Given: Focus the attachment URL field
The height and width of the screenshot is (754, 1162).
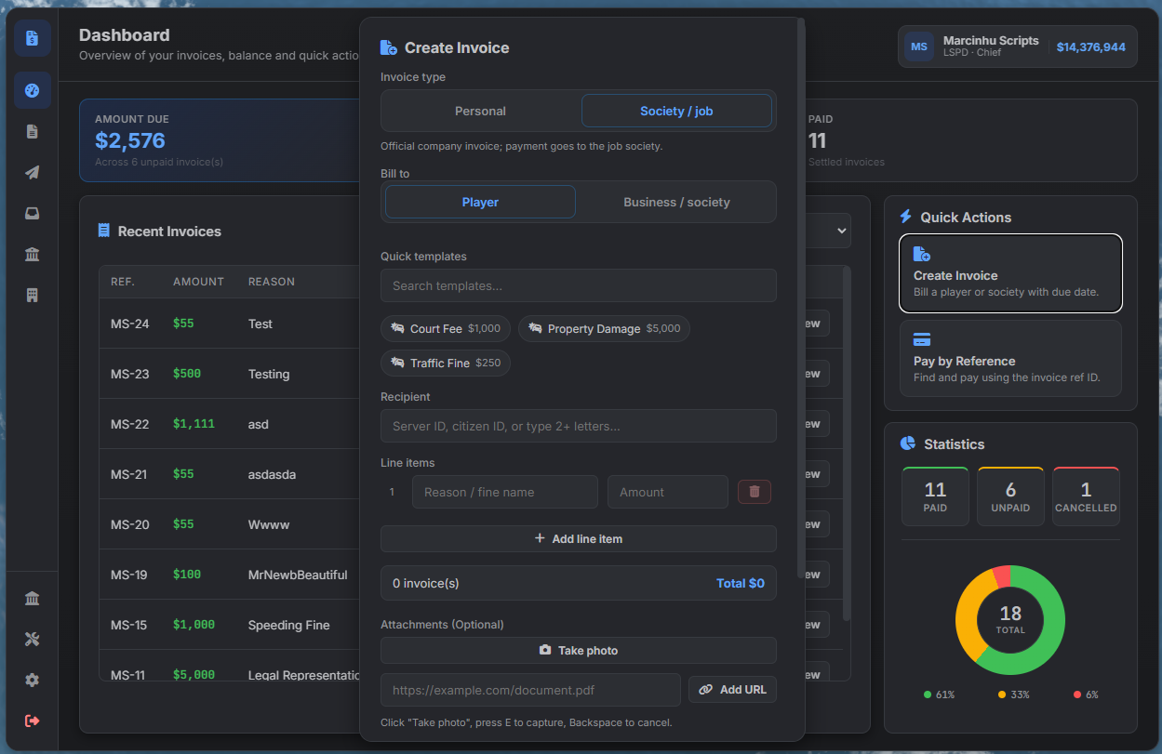Looking at the screenshot, I should (530, 690).
